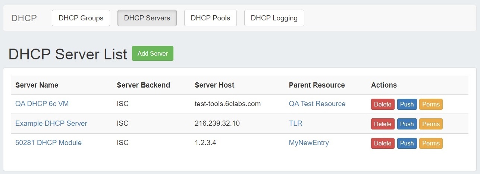Screen dimensions: 480x174
Task: Follow the QA Test Resource parent link
Action: 317,104
